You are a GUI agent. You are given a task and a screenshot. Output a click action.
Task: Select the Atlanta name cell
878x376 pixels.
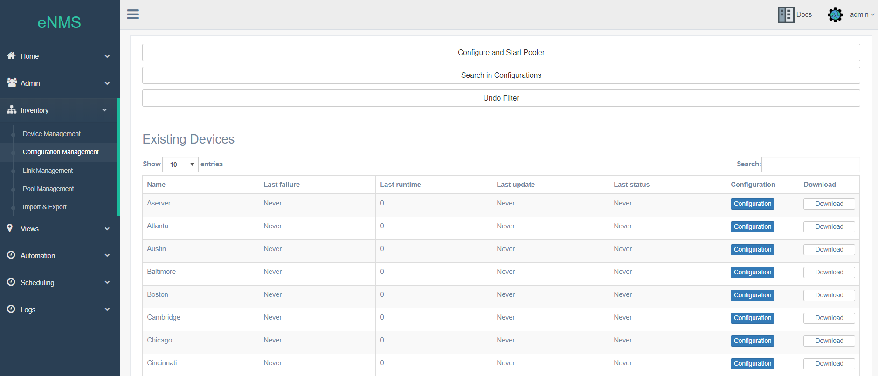point(200,228)
